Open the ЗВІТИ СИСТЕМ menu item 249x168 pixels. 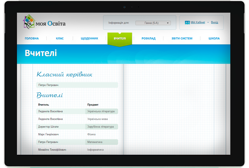(x=182, y=38)
